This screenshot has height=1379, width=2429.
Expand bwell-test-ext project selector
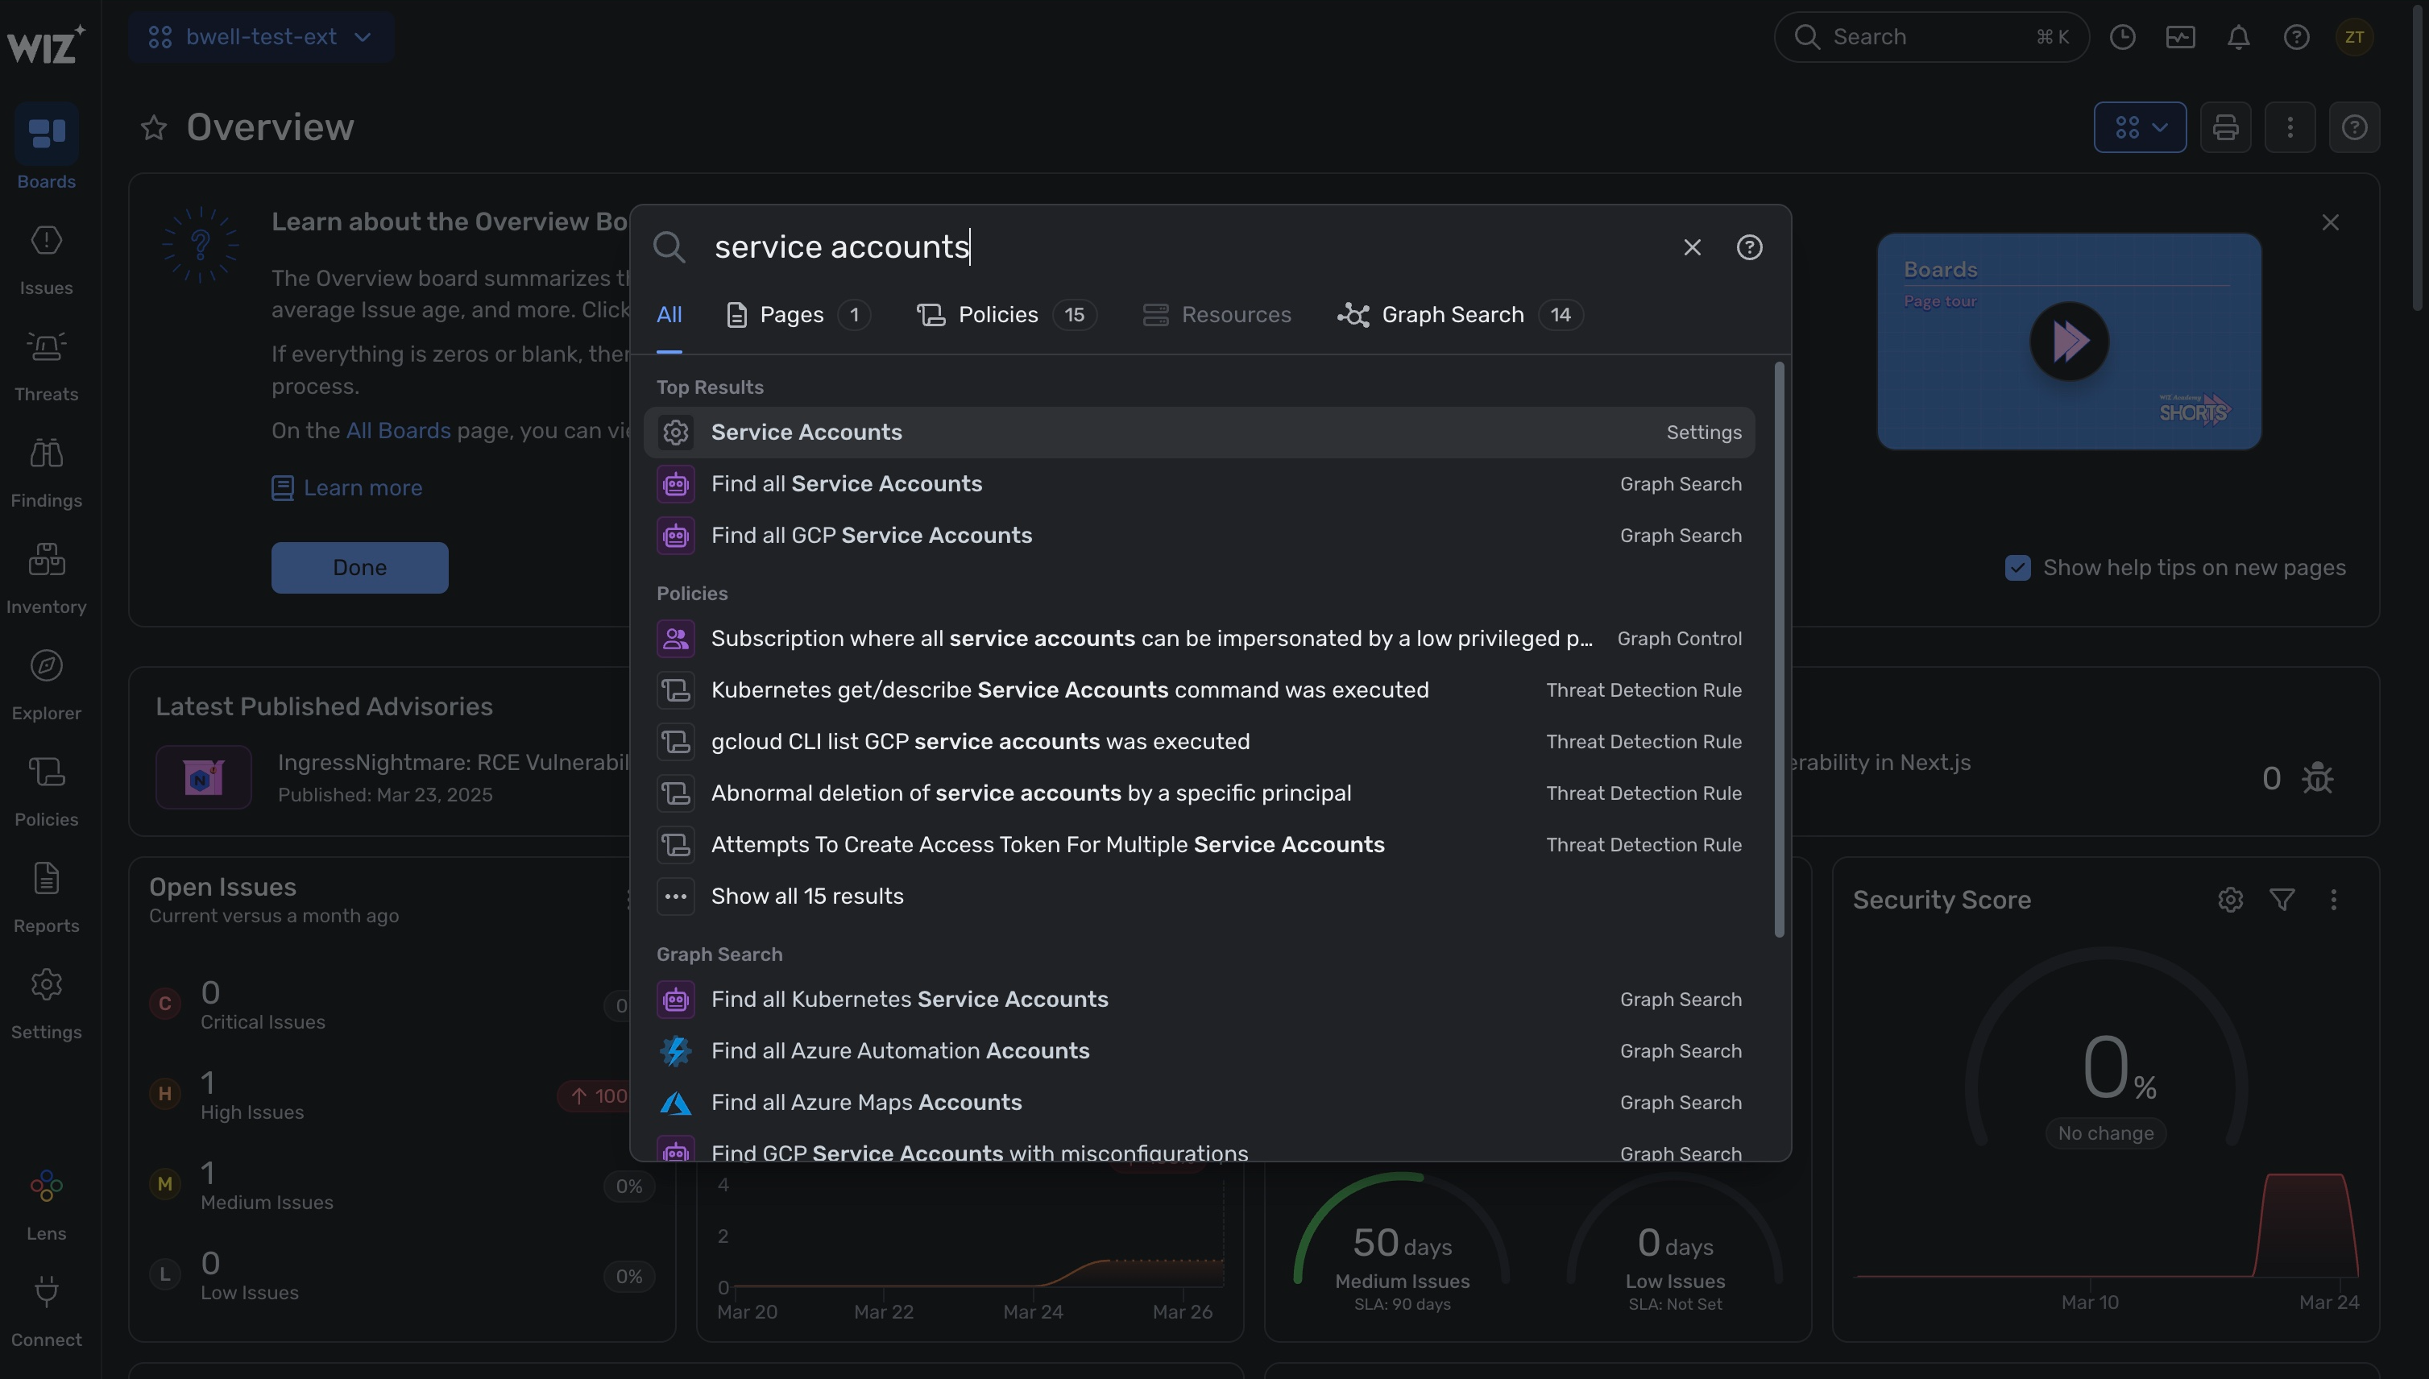click(260, 37)
